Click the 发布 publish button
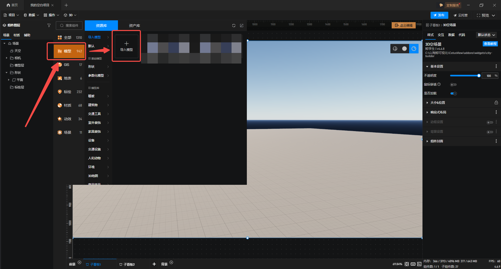This screenshot has height=269, width=501. pyautogui.click(x=439, y=15)
